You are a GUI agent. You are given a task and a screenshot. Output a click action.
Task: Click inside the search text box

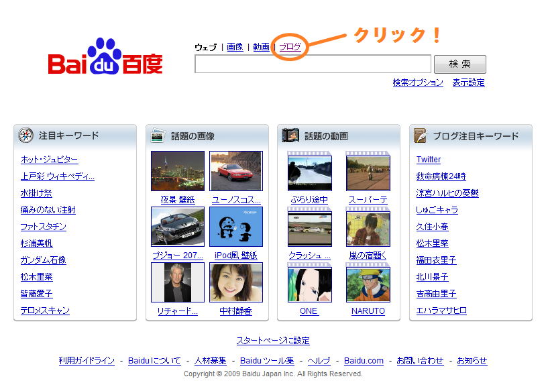(x=313, y=64)
